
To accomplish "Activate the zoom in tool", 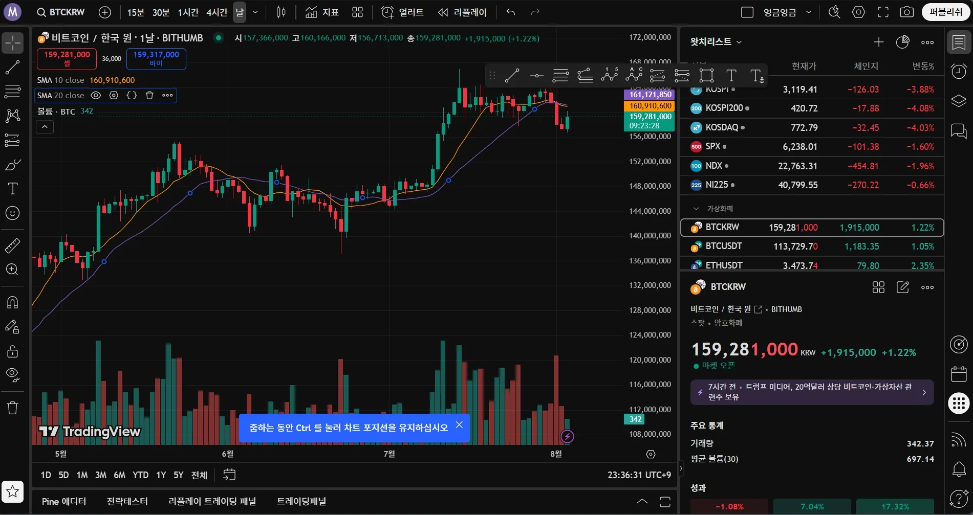I will pyautogui.click(x=13, y=270).
